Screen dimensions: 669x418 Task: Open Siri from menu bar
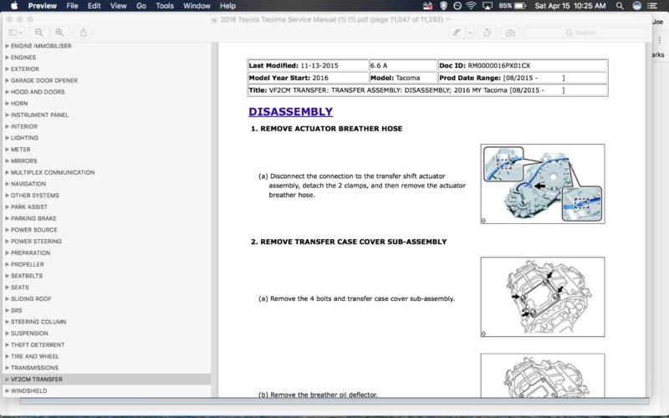(636, 6)
